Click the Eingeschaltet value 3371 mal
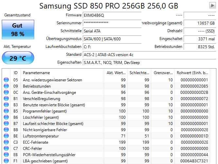Screen dimensions: 218x164 click(200, 39)
